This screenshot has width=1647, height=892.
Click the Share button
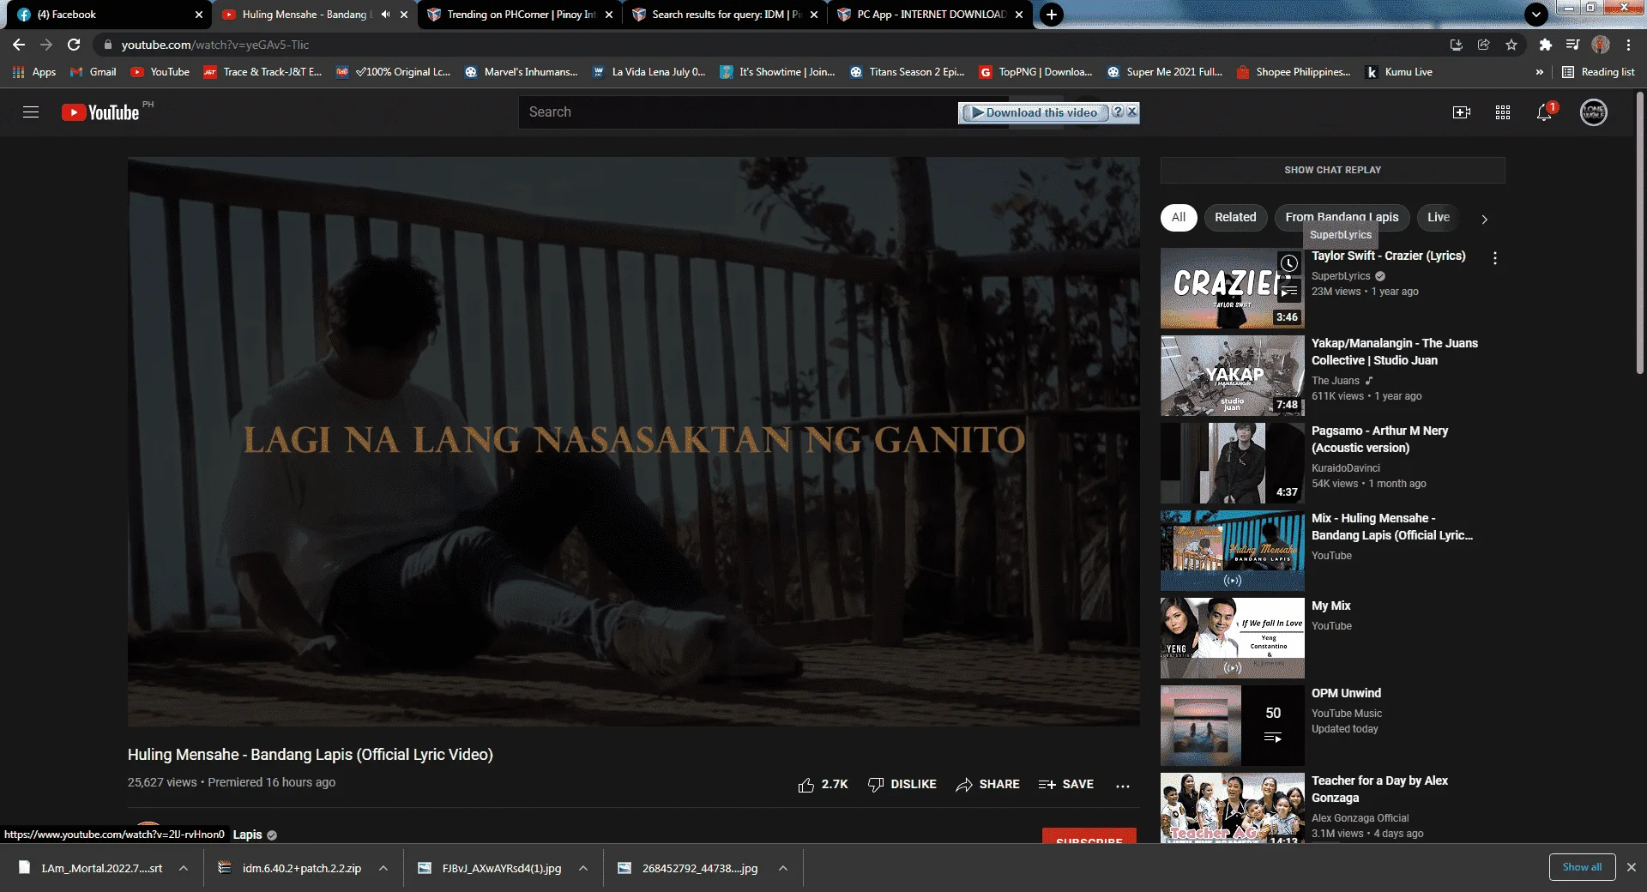tap(987, 785)
